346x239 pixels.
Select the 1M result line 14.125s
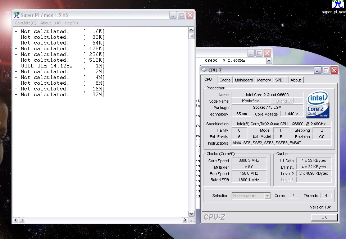[x=60, y=66]
